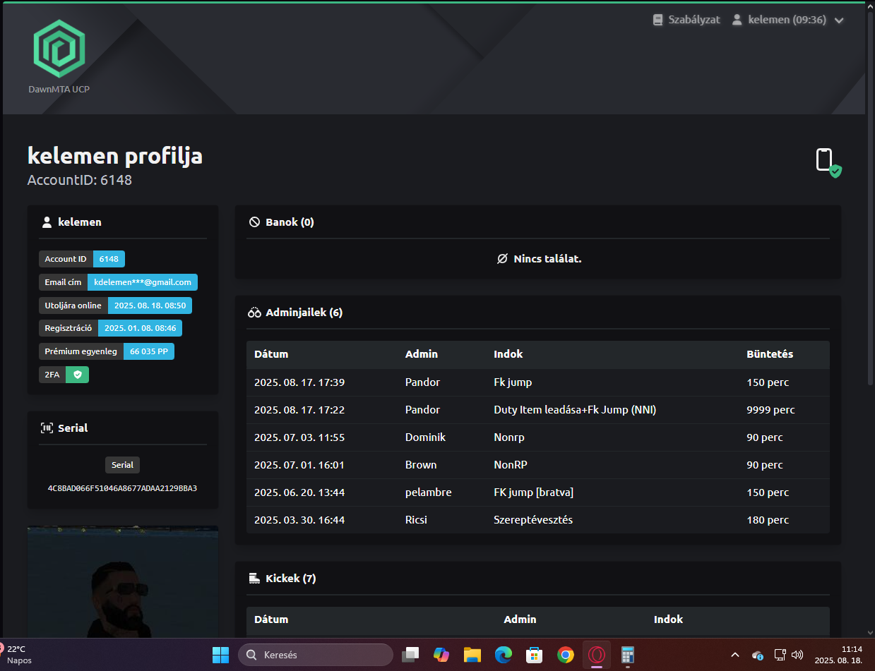Click the green 2FA shield badge
Screen dimensions: 875x671
(77, 375)
